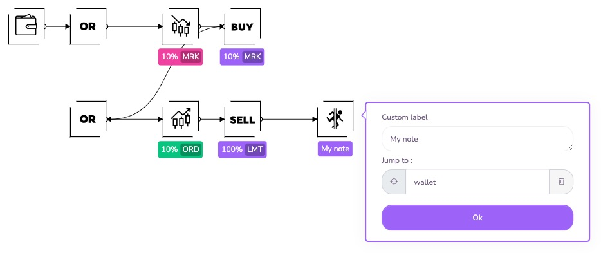Click the pink 10% MRK badge
Image resolution: width=601 pixels, height=253 pixels.
181,57
